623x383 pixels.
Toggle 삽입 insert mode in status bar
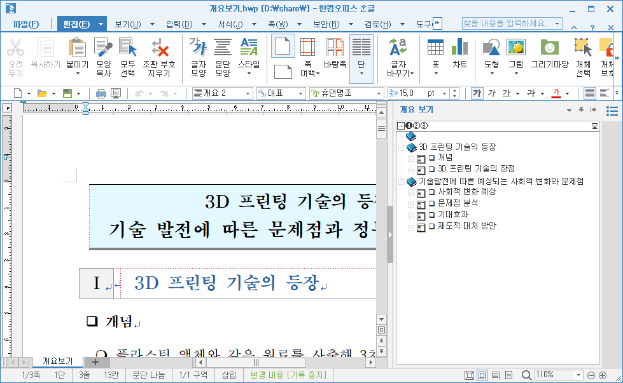point(228,375)
